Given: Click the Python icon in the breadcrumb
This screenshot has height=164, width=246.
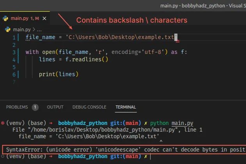Looking at the screenshot, I should (7, 29).
